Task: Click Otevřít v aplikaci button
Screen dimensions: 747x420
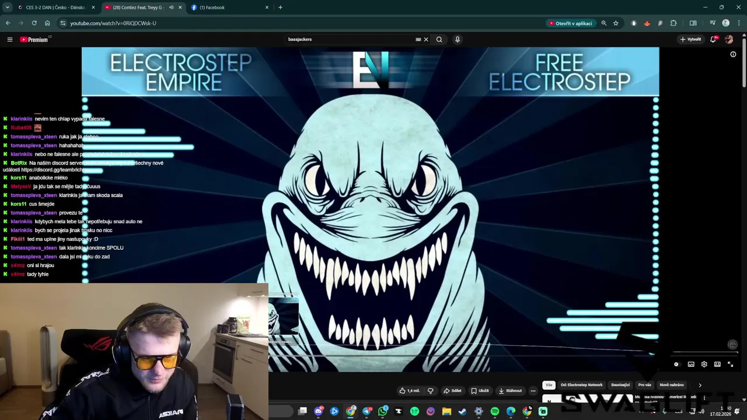Action: pyautogui.click(x=570, y=23)
